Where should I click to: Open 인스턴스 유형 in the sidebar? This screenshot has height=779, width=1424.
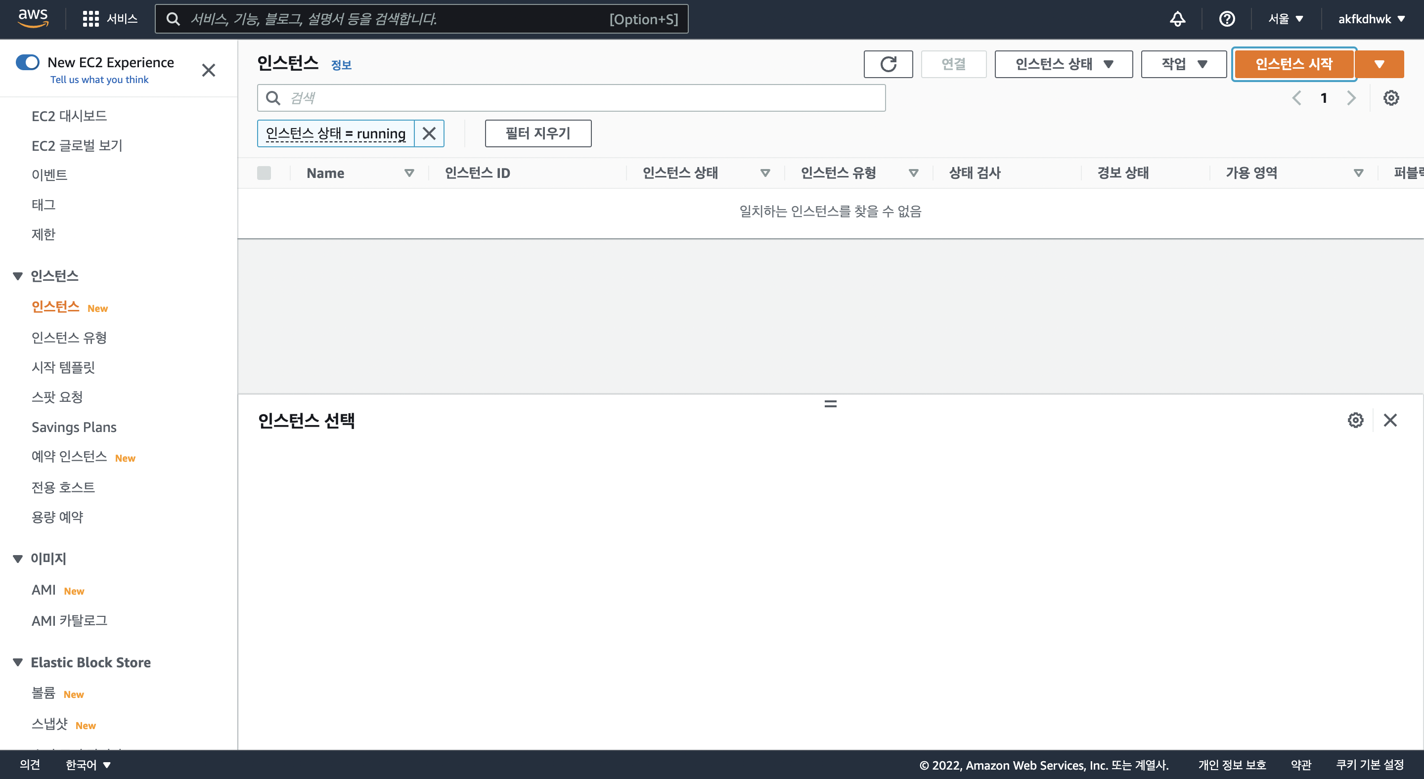(x=69, y=337)
